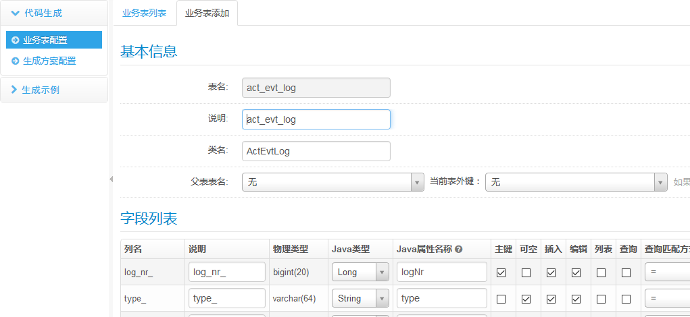Check 查询 for type_ row

(626, 299)
